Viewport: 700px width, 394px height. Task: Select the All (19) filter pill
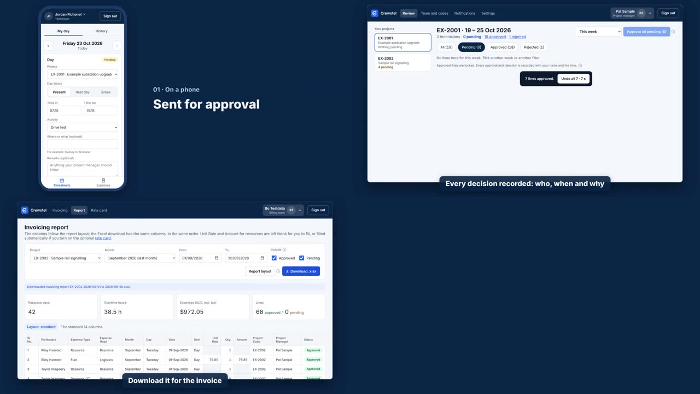[447, 47]
